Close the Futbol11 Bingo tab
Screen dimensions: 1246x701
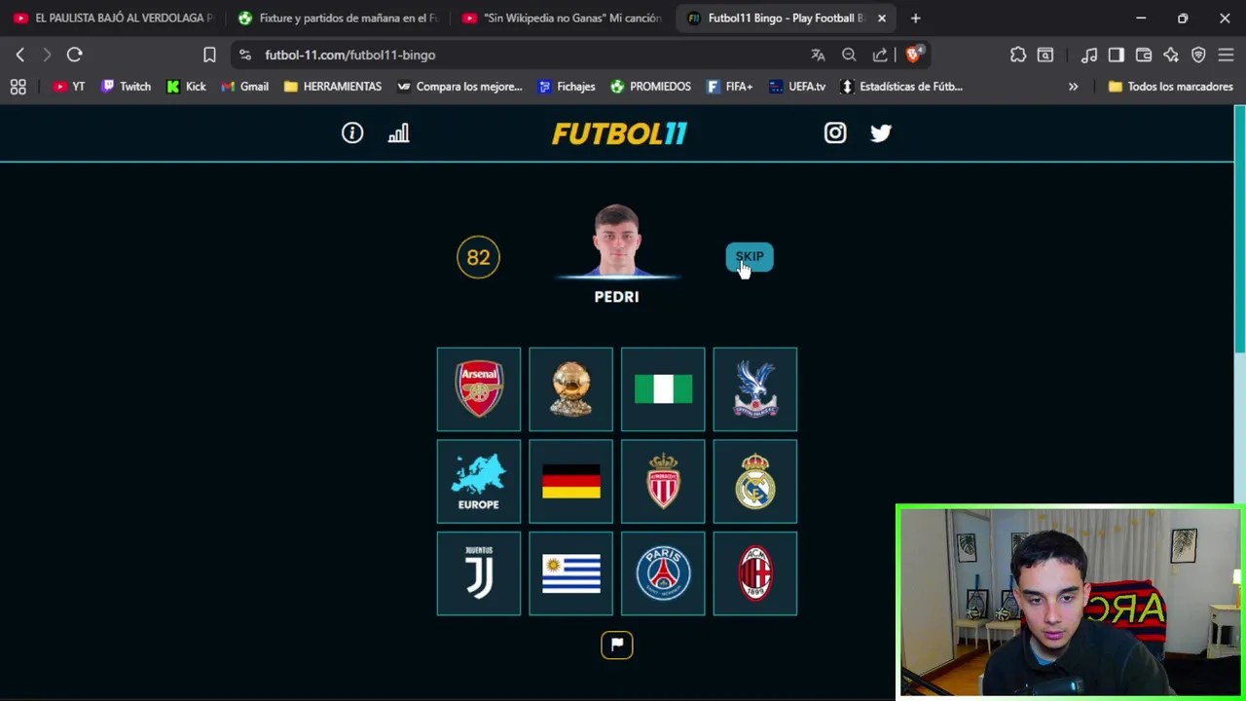coord(882,18)
